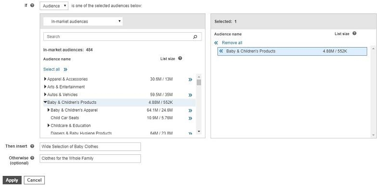
Task: Click the Otherwise optional text field
Action: (90, 159)
